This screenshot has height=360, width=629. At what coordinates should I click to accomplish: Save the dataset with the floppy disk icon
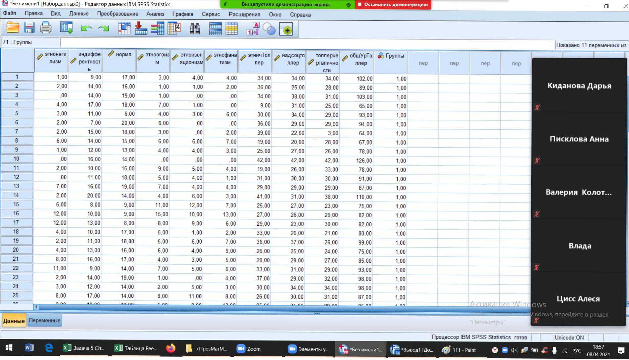pos(29,28)
